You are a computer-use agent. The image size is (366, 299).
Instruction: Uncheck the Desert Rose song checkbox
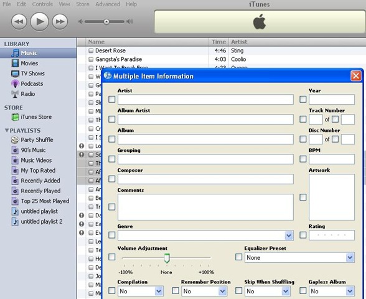[x=91, y=50]
